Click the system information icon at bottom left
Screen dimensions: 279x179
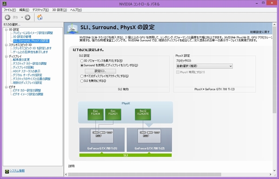point(7,172)
